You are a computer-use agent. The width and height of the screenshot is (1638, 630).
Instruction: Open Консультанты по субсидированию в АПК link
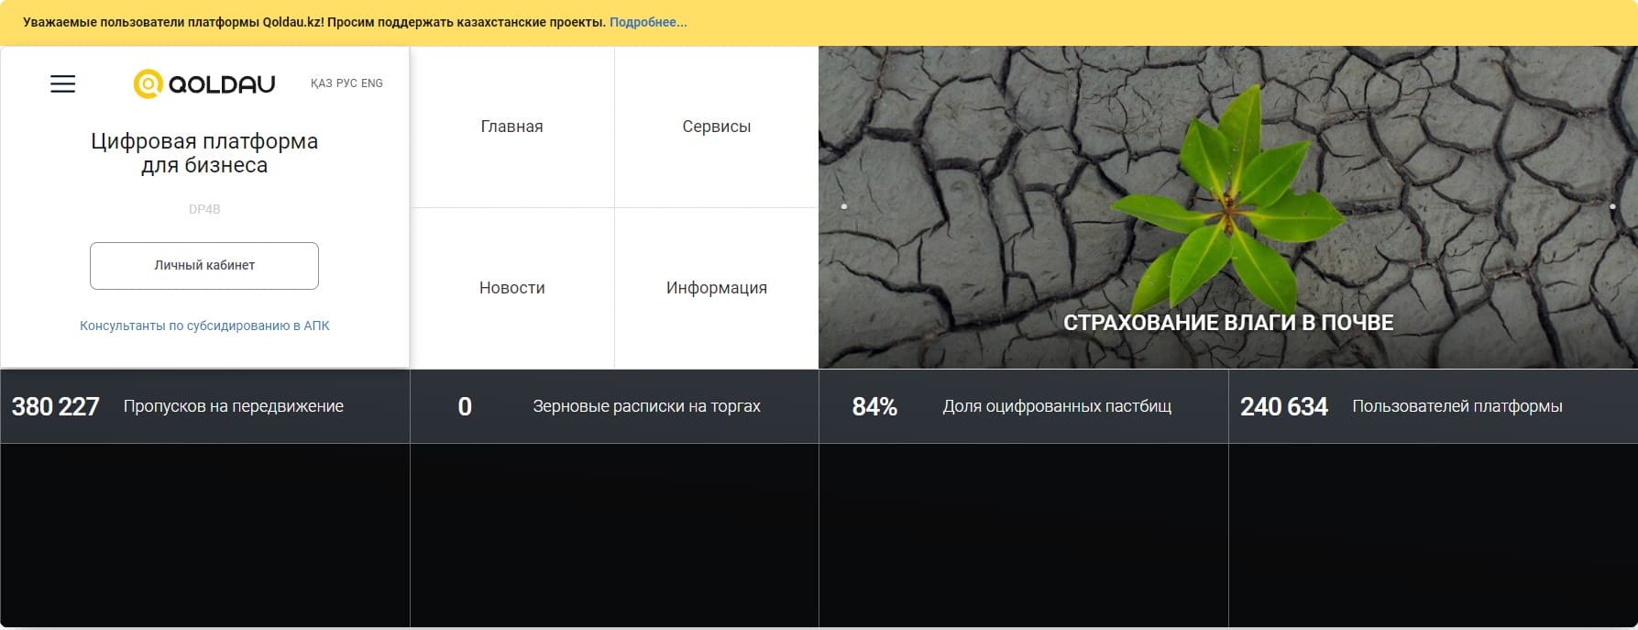204,326
